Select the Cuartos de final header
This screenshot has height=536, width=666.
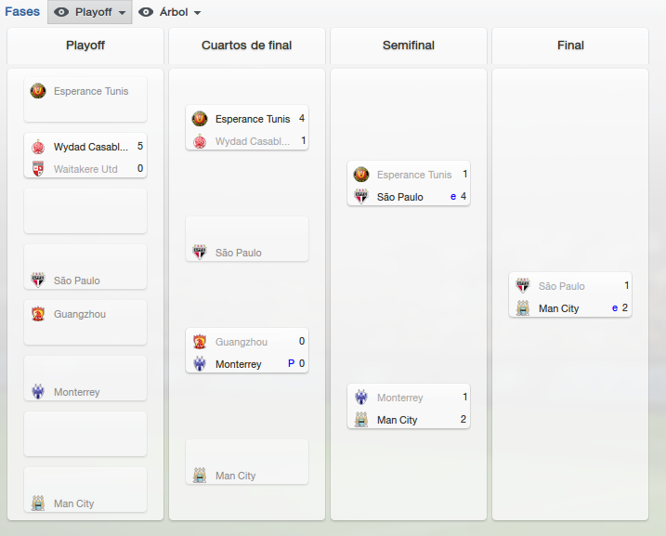pos(247,46)
